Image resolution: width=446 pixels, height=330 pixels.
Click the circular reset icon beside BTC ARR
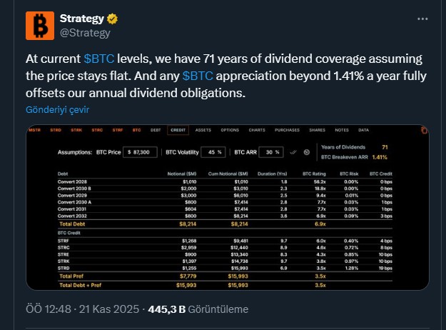click(x=306, y=152)
